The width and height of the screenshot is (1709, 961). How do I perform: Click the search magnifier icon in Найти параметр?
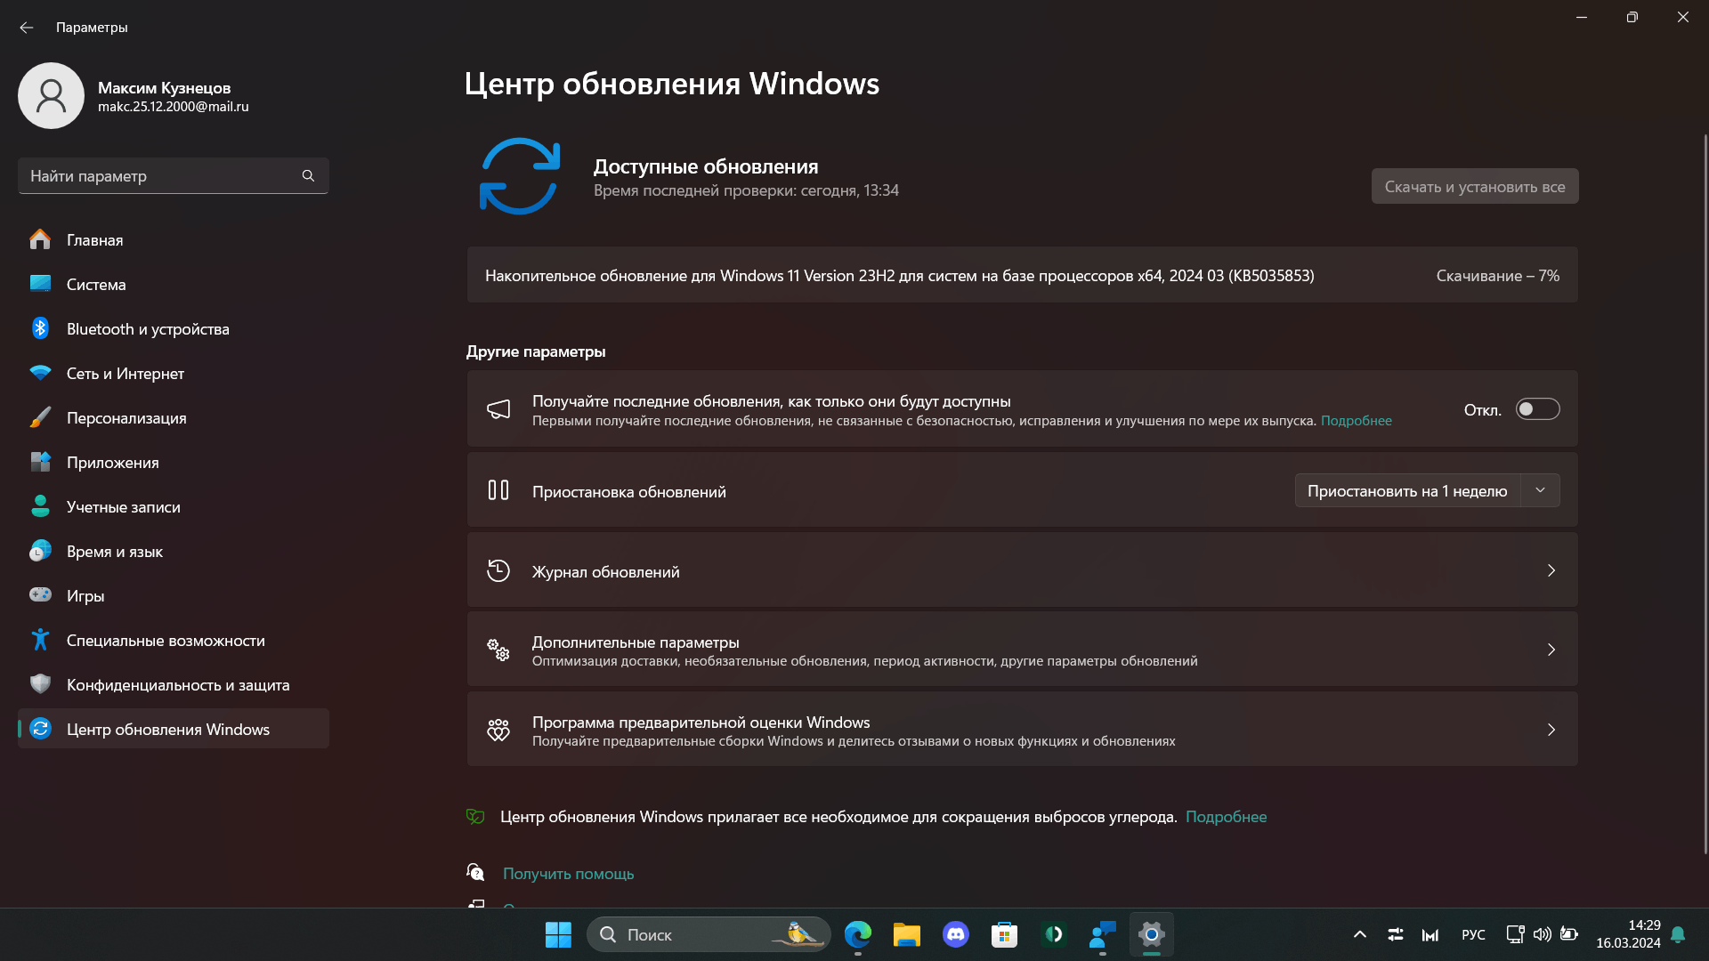pyautogui.click(x=308, y=176)
